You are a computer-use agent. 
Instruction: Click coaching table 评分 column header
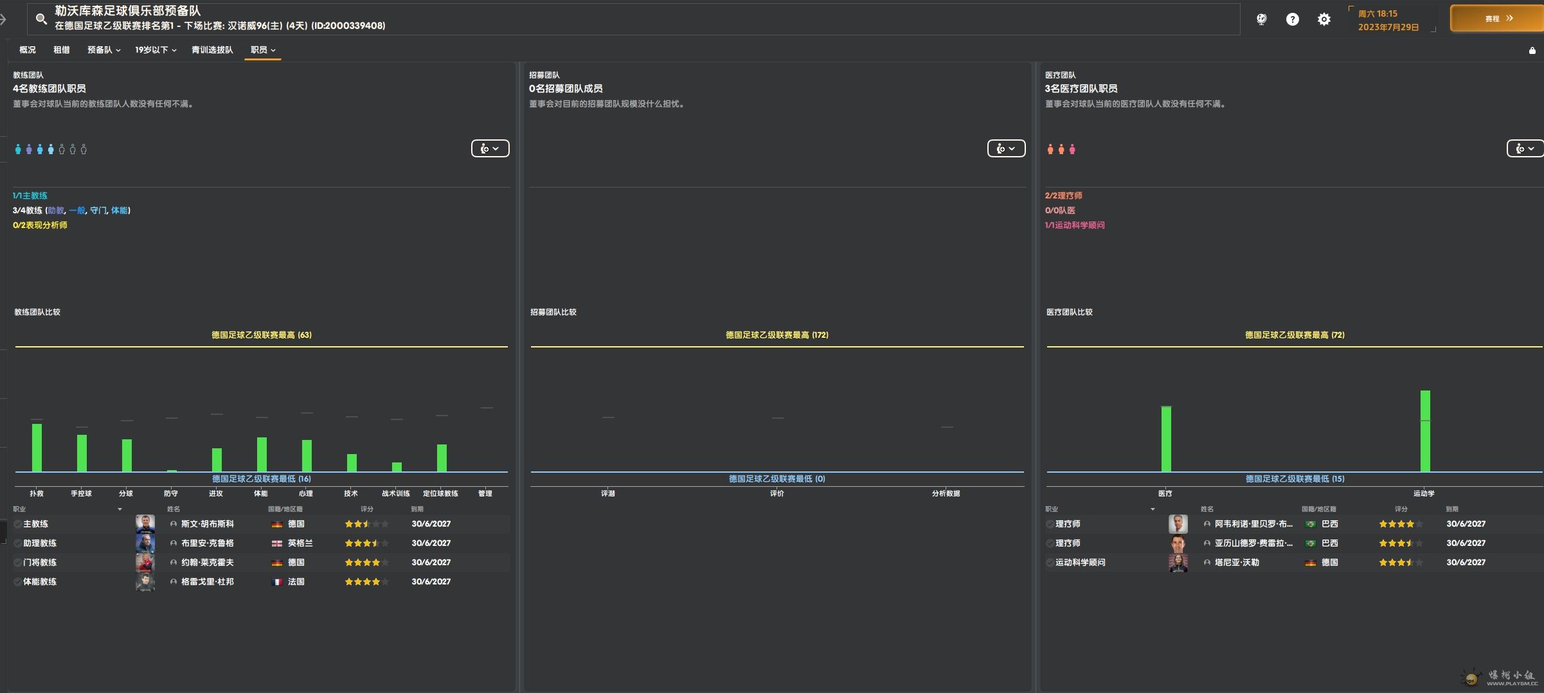tap(366, 509)
